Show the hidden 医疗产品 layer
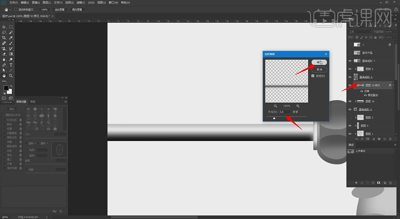Viewport: 400px width, 219px height. pos(350,53)
